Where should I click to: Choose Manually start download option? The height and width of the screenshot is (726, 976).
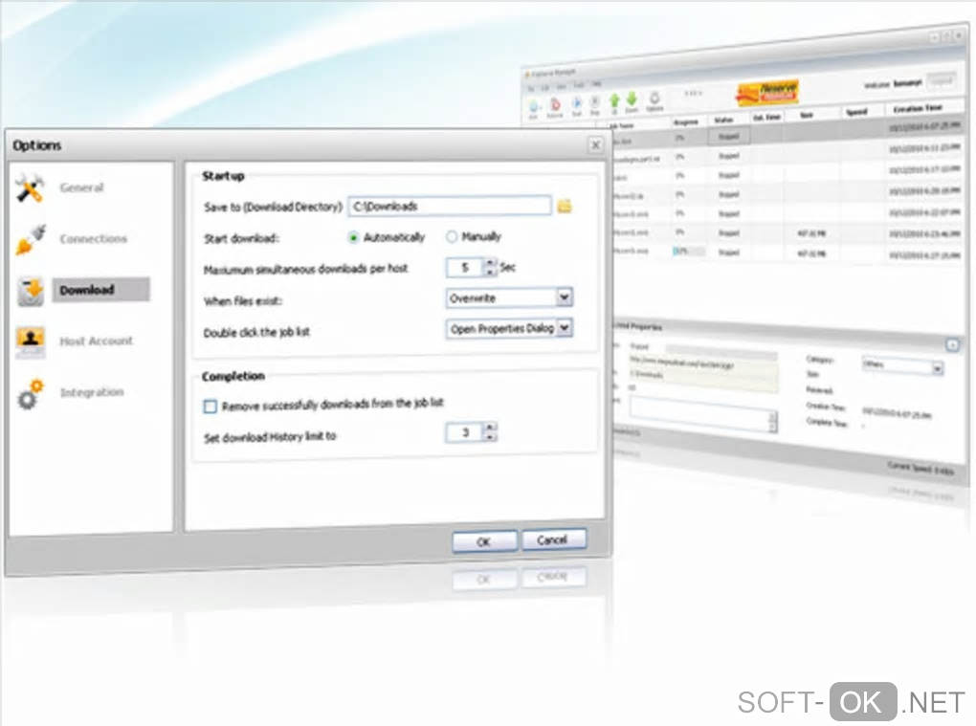pos(452,236)
